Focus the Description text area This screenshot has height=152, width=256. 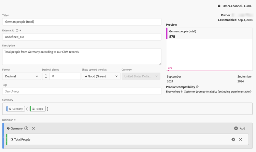point(82,57)
